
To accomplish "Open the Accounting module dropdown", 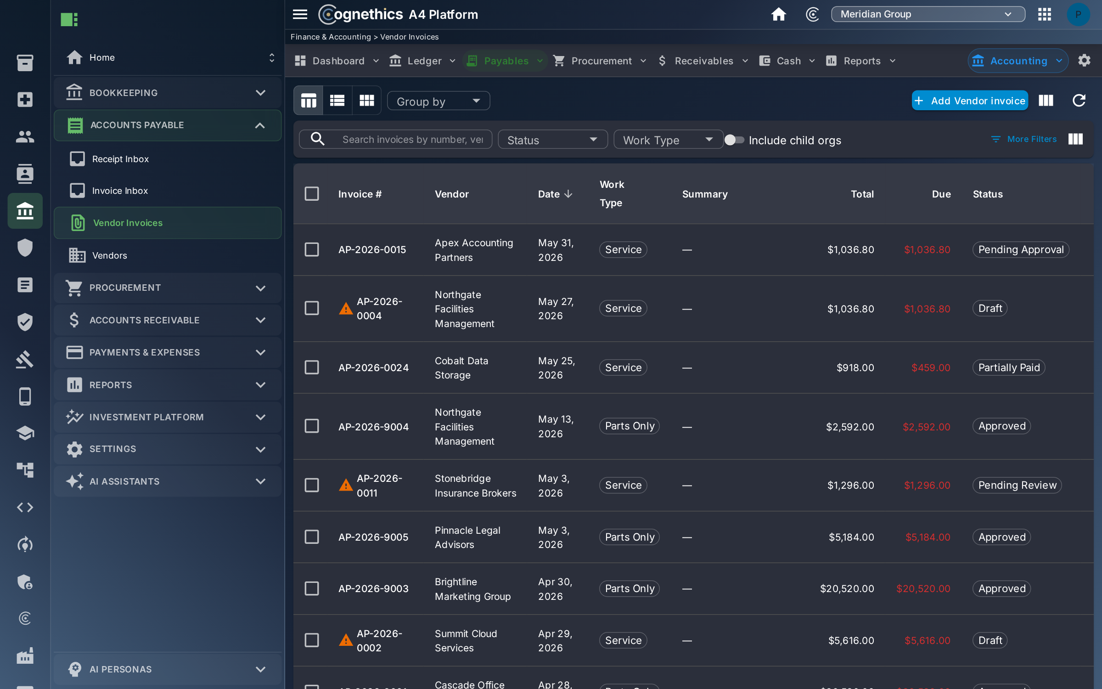I will pyautogui.click(x=1018, y=61).
